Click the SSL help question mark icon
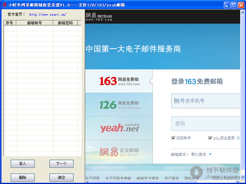This screenshot has width=246, height=184. (x=238, y=138)
